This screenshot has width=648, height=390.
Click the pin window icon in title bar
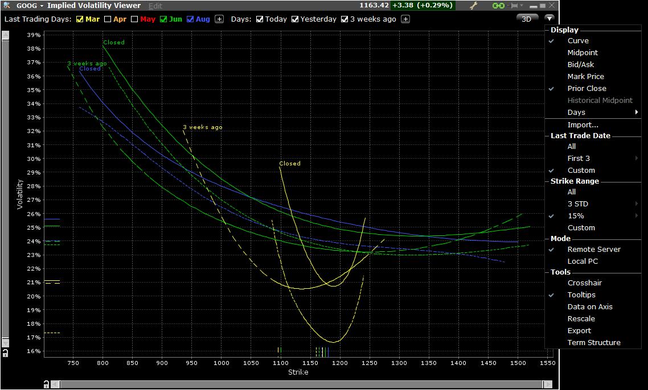514,6
